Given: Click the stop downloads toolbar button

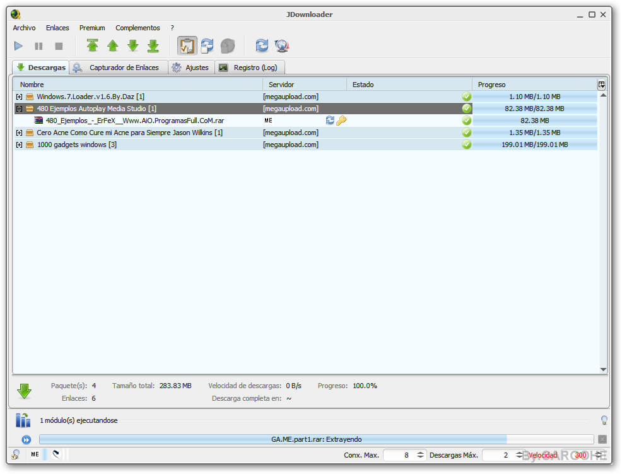Looking at the screenshot, I should [x=59, y=46].
